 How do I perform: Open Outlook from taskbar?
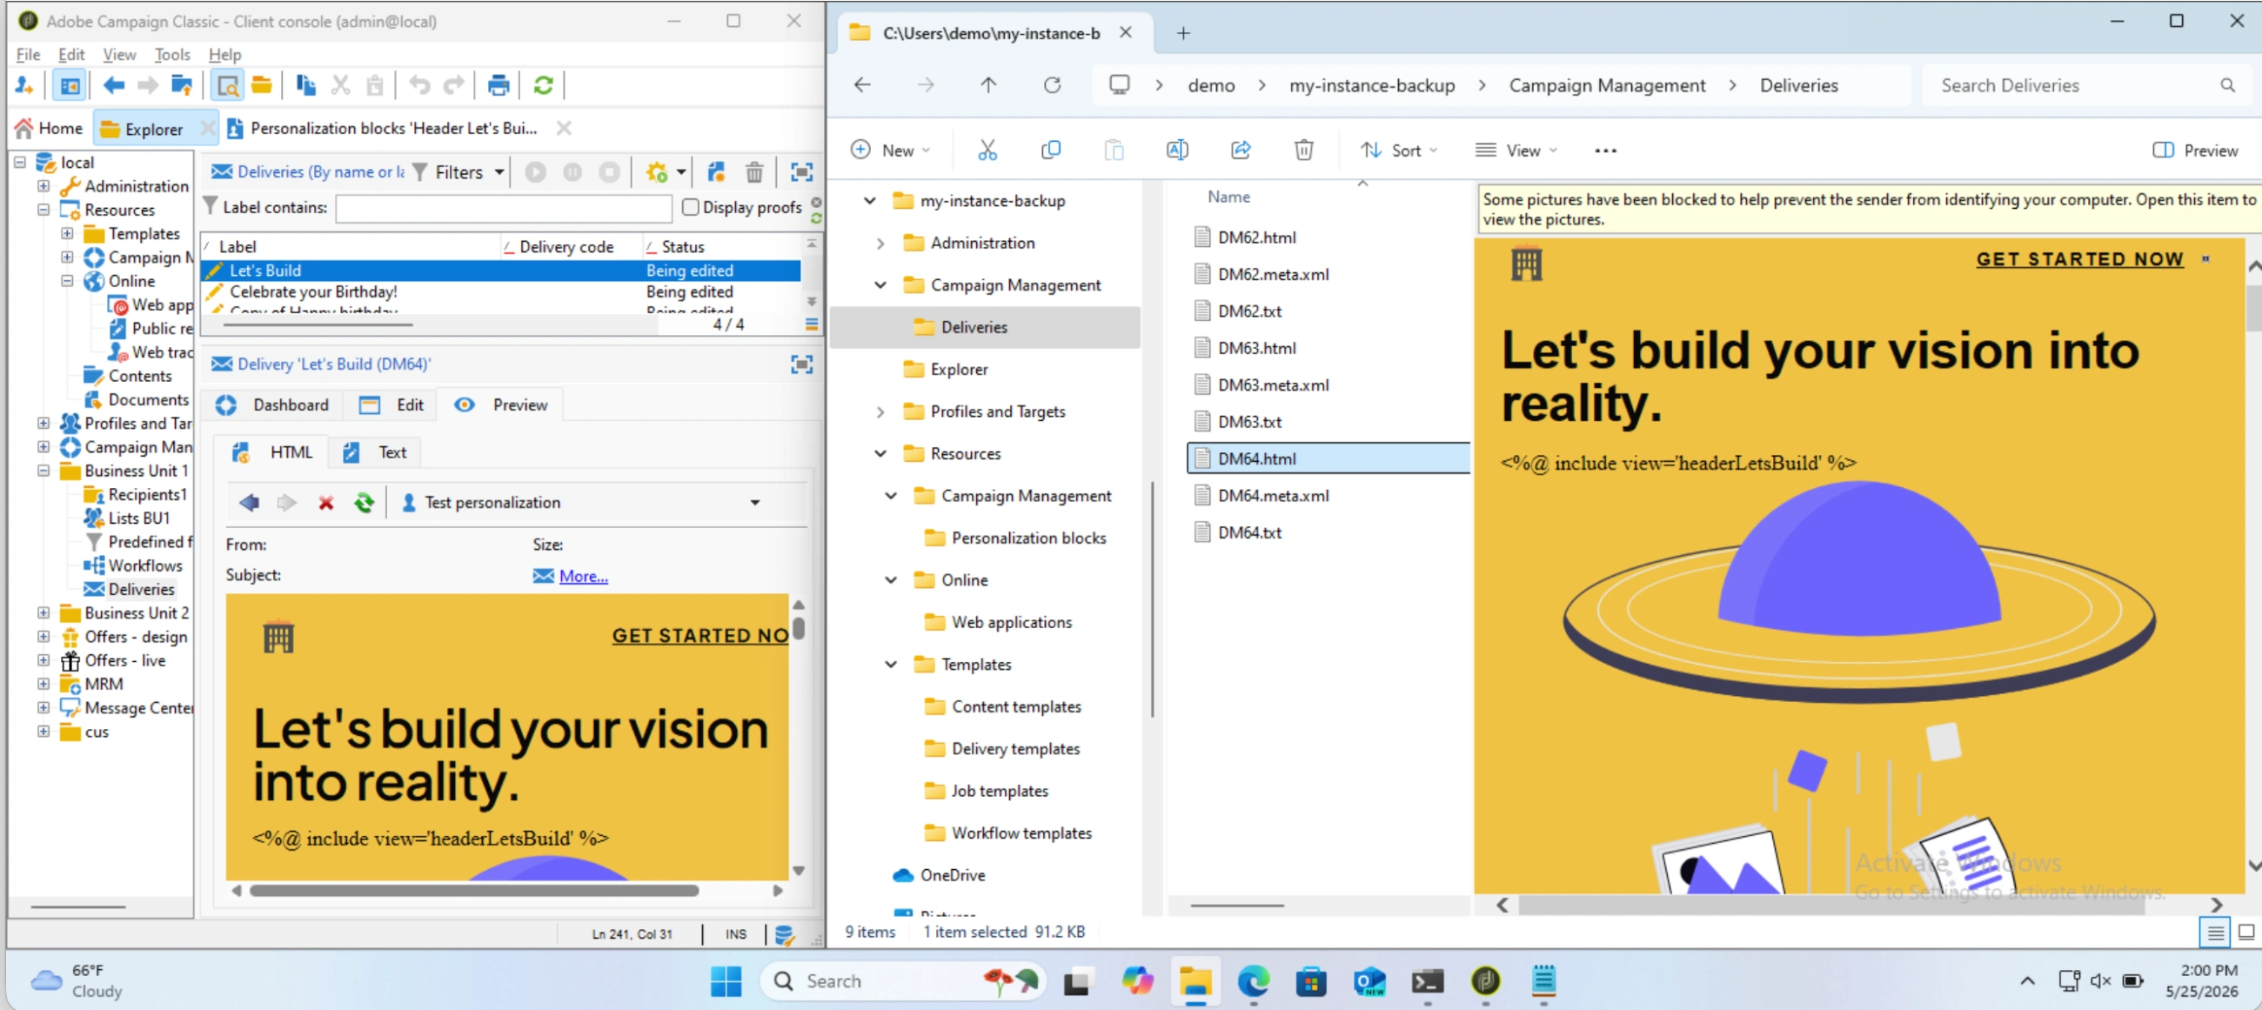pyautogui.click(x=1369, y=981)
